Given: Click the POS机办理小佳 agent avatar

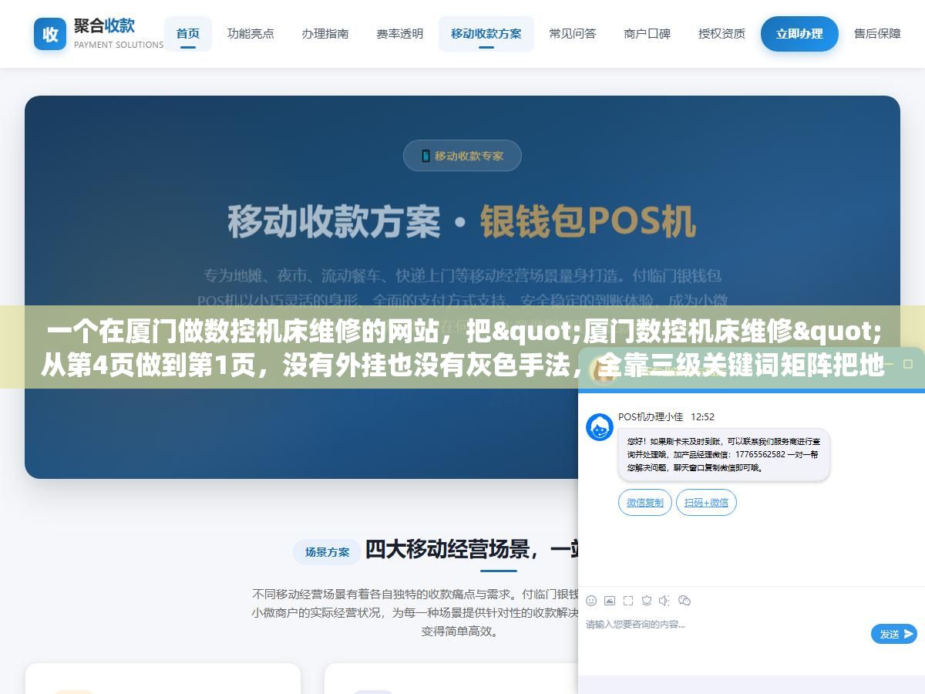Looking at the screenshot, I should (600, 427).
